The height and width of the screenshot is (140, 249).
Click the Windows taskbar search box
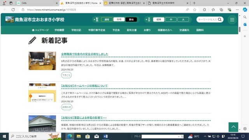35,136
